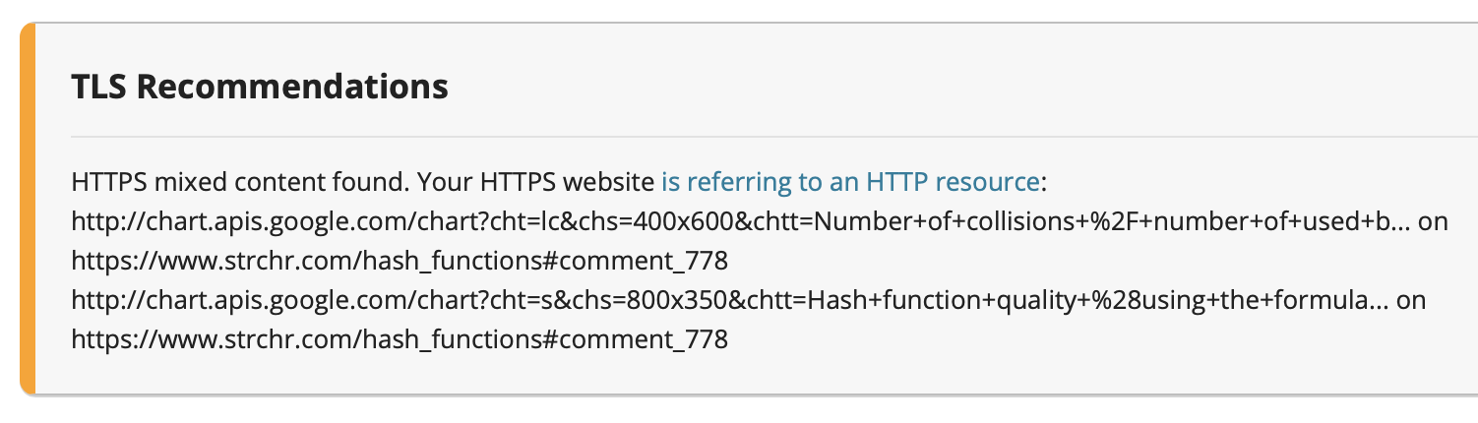Click the divider line under the heading

[x=774, y=136]
